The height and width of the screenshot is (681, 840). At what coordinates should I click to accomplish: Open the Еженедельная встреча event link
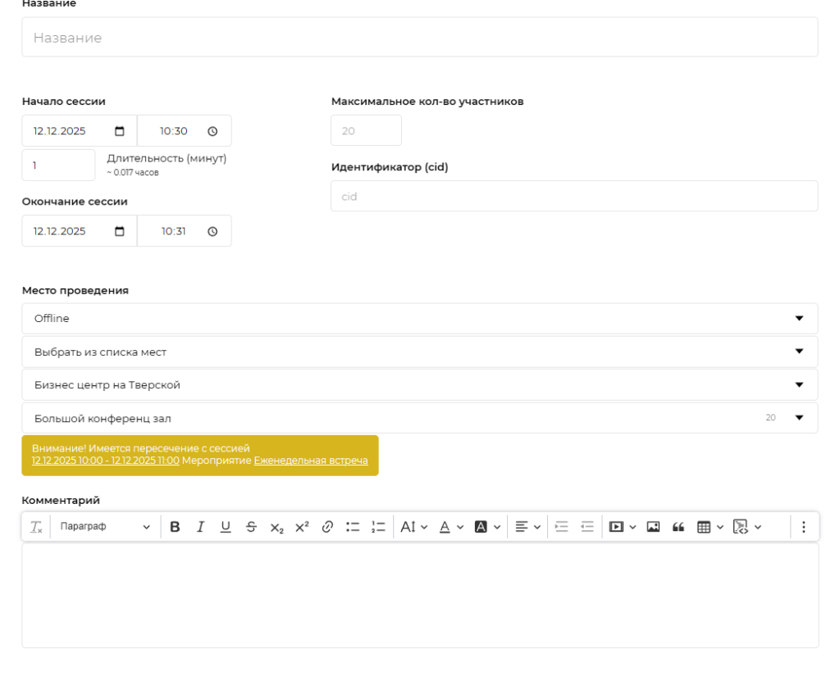(311, 461)
